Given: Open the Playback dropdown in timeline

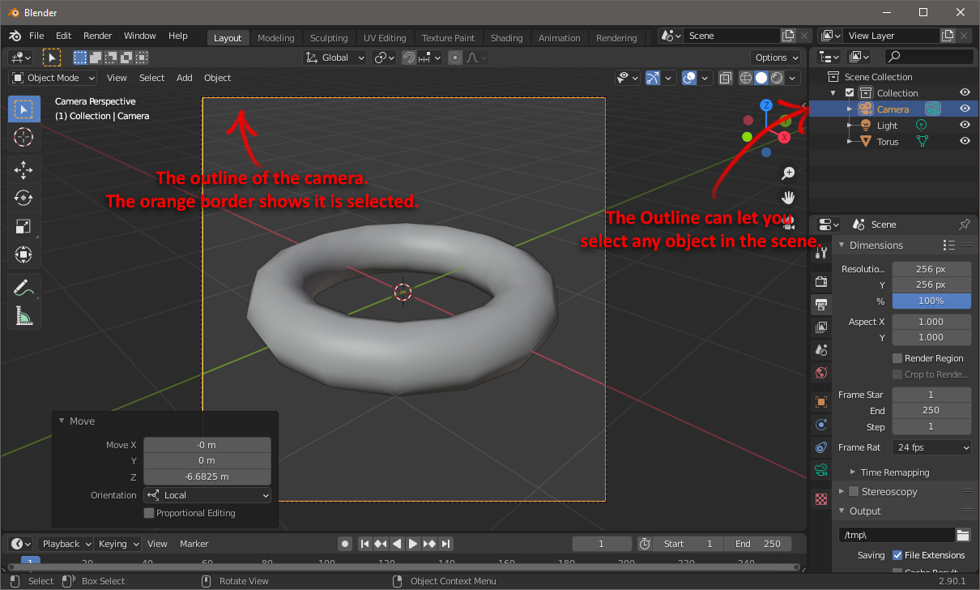Looking at the screenshot, I should pos(66,544).
